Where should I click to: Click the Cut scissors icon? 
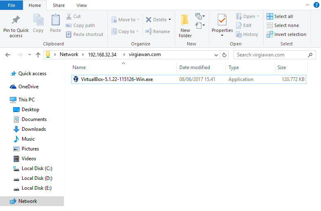(69, 16)
